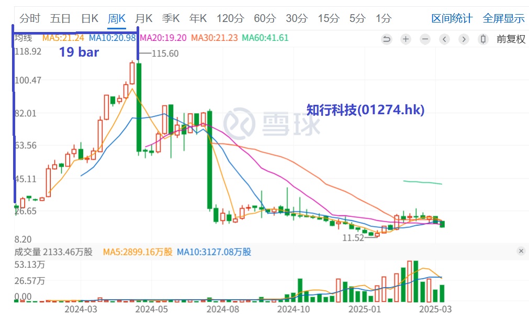Click the MA20:19.20 indicator label
529x316 pixels.
pyautogui.click(x=163, y=38)
